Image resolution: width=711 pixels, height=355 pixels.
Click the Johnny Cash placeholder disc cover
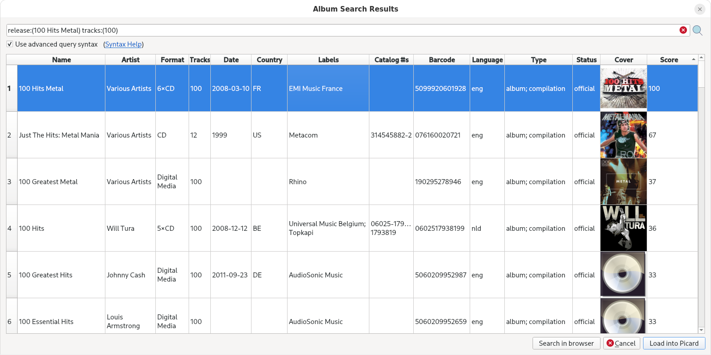tap(623, 275)
